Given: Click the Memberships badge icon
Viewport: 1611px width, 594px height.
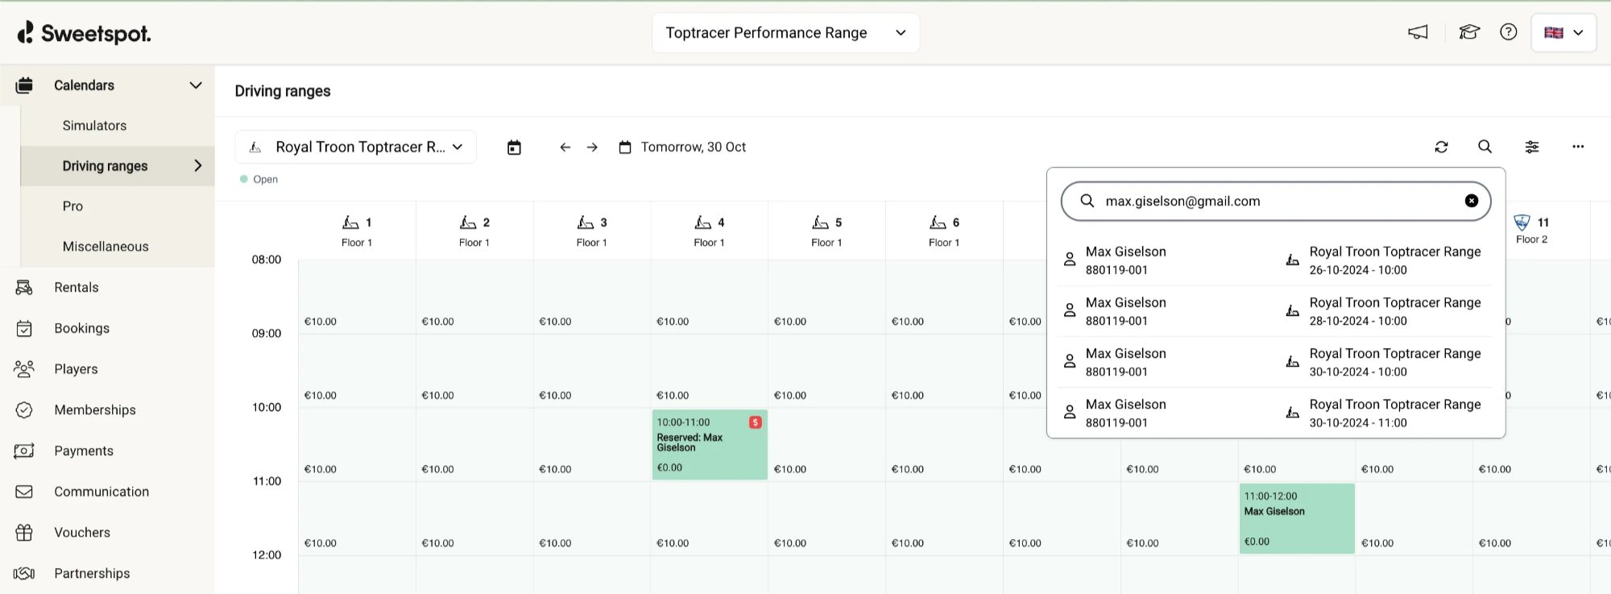Looking at the screenshot, I should click(24, 410).
